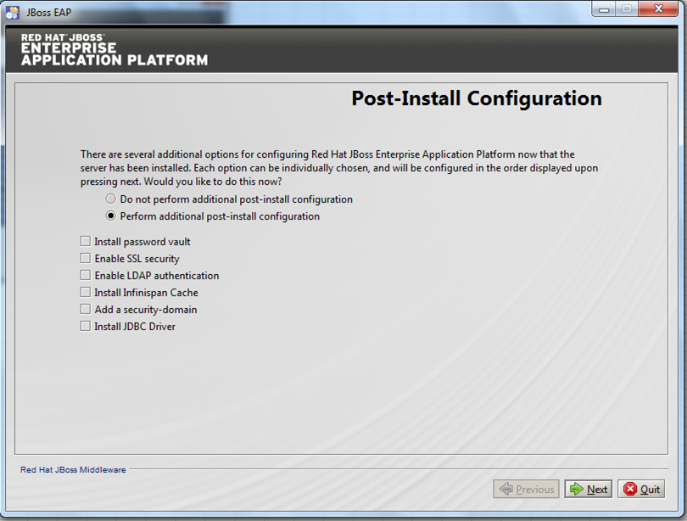Viewport: 687px width, 521px height.
Task: Enable SSL security checkbox
Action: click(x=86, y=259)
